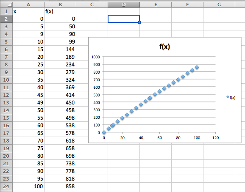Select column B header
The width and height of the screenshot is (245, 192).
click(x=60, y=5)
